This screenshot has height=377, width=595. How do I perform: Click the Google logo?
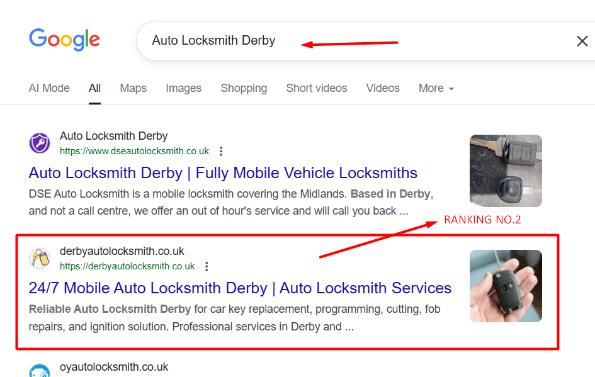64,40
